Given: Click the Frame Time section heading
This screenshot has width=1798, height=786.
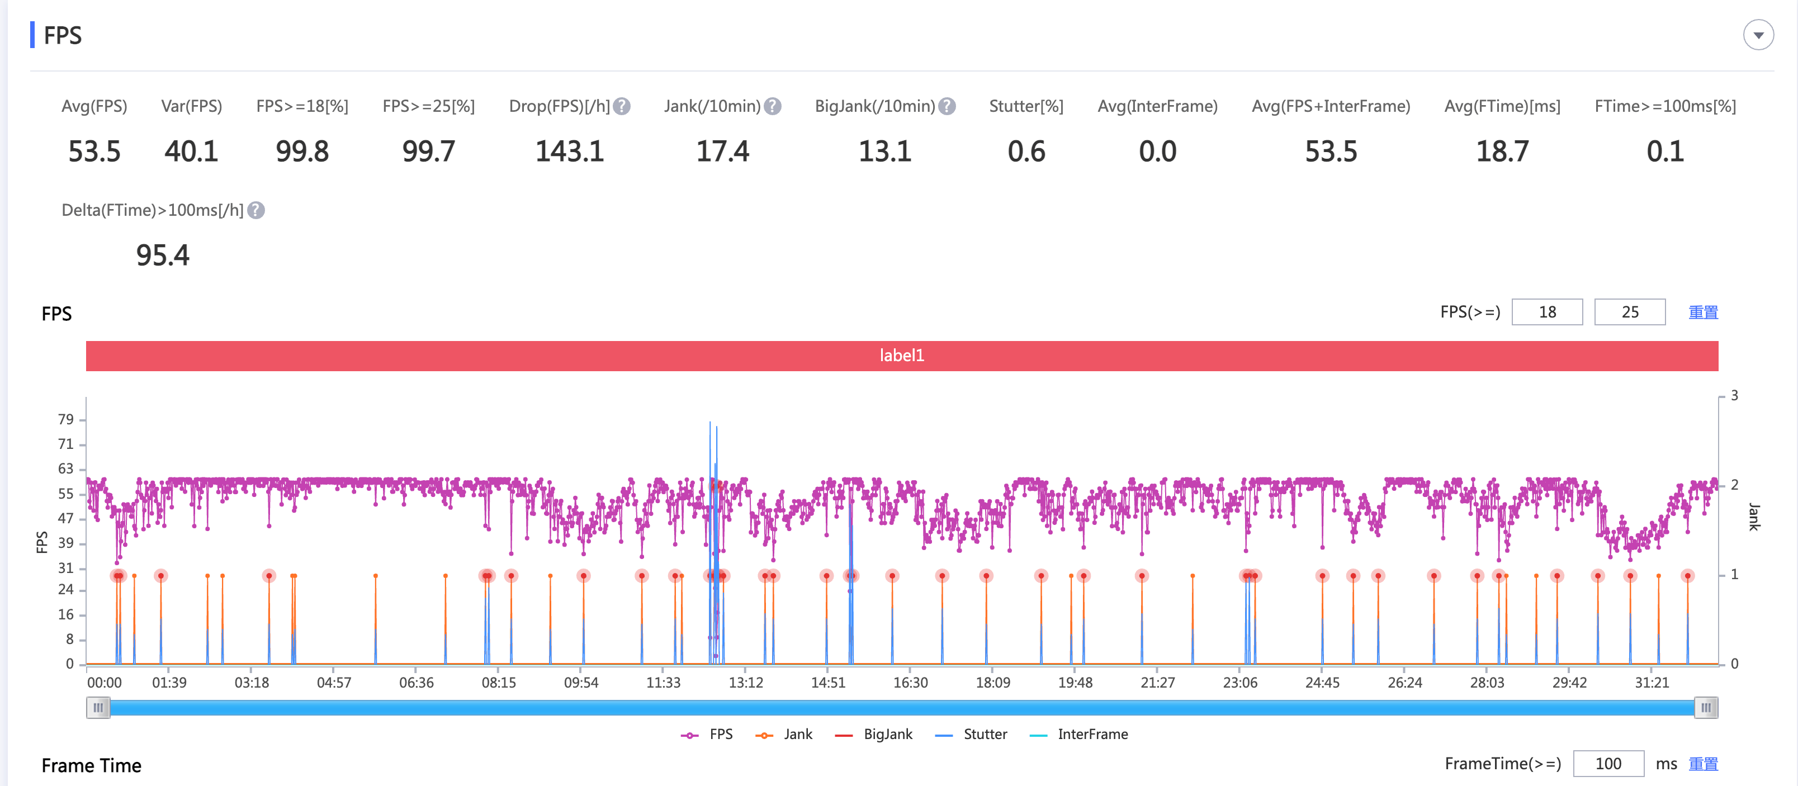Looking at the screenshot, I should click(x=92, y=766).
